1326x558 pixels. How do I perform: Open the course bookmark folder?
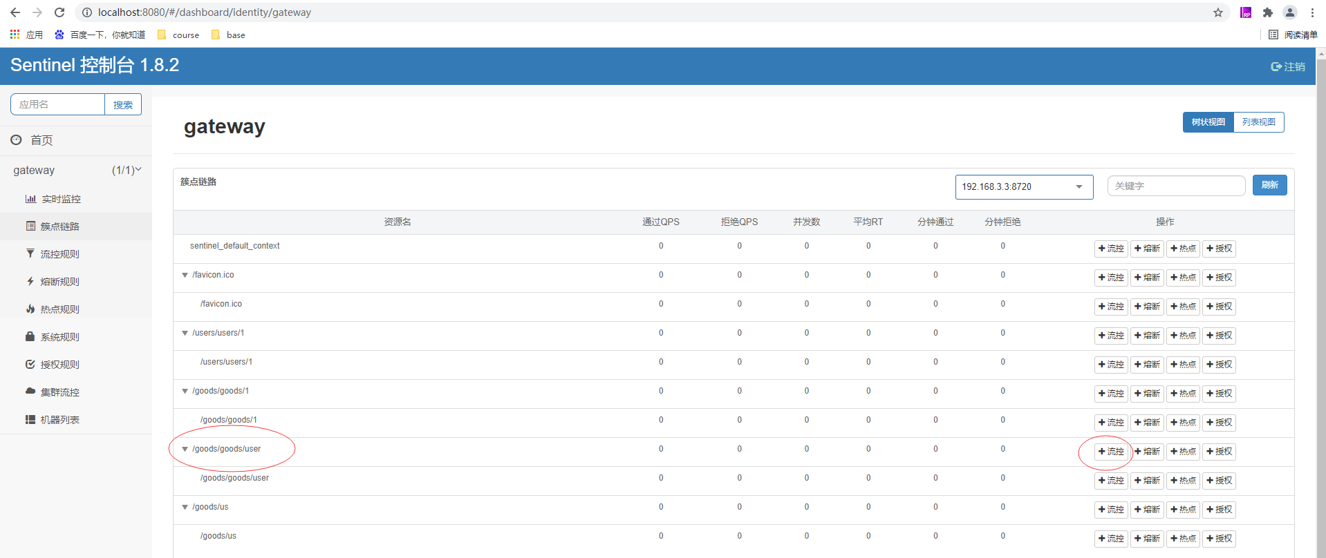178,35
